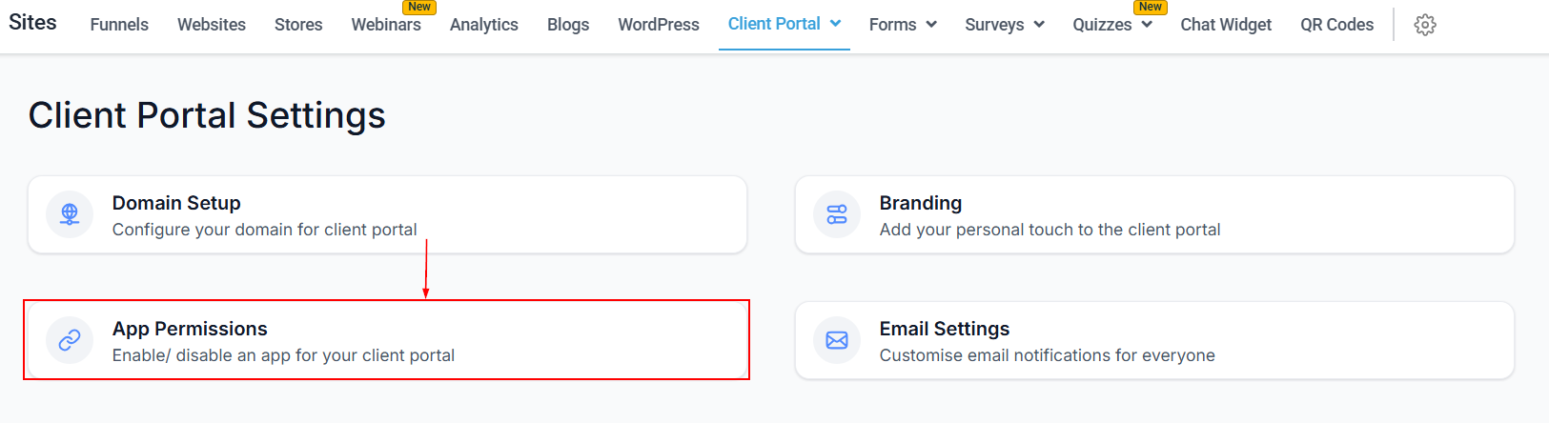Expand the Surveys dropdown chevron
The image size is (1549, 423).
coord(1039,25)
